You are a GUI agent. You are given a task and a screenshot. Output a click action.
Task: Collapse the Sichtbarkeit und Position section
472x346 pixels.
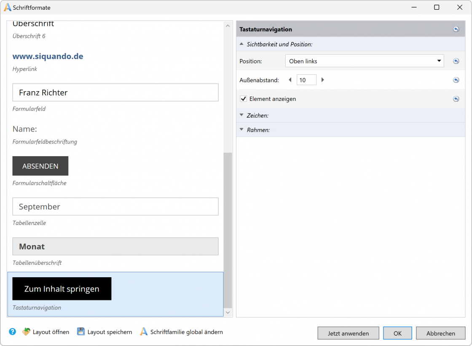241,44
